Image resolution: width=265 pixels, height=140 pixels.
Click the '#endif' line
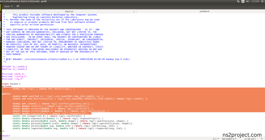point(6,136)
